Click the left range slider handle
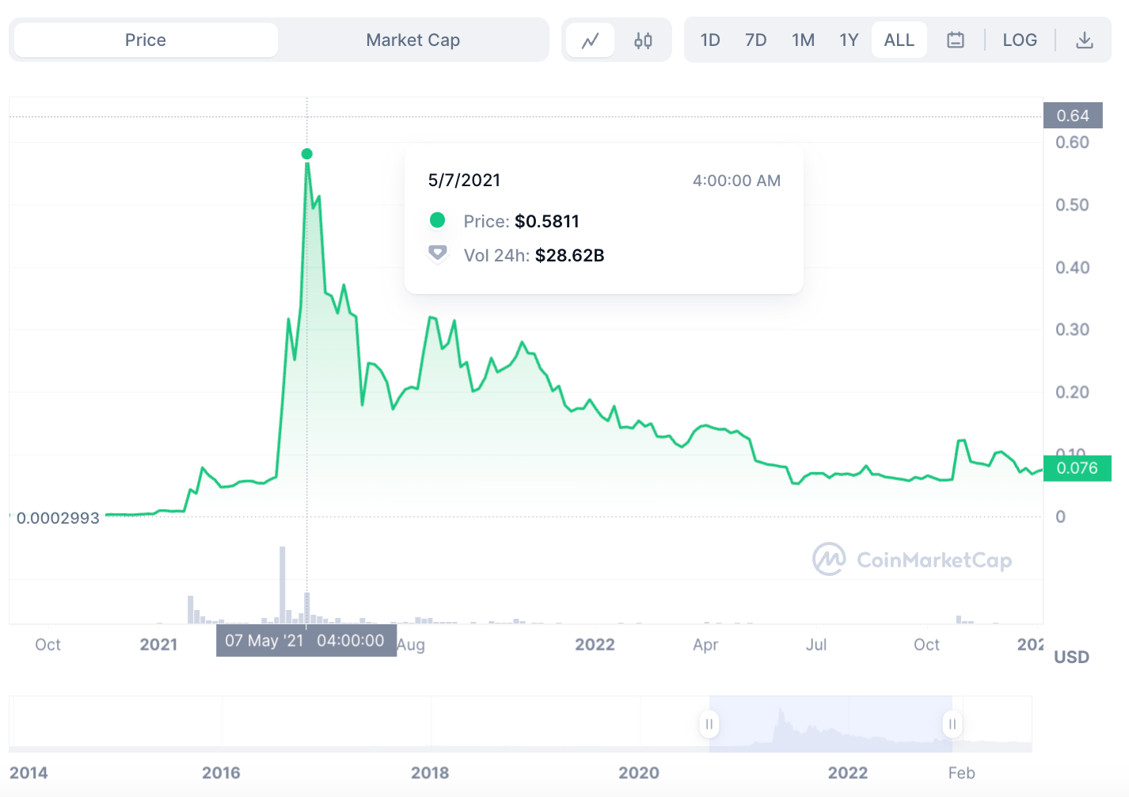The image size is (1129, 797). 709,724
